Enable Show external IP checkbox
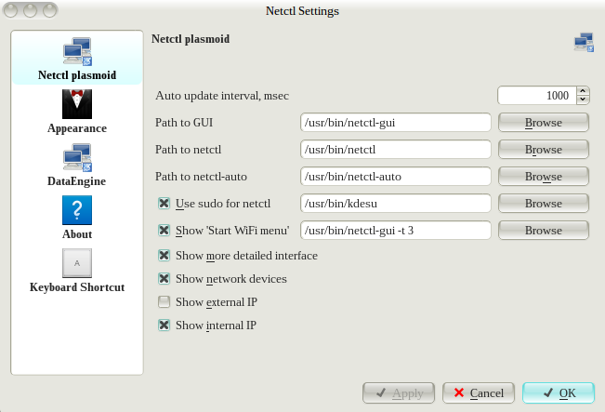Screen dimensions: 605x412 pos(164,301)
